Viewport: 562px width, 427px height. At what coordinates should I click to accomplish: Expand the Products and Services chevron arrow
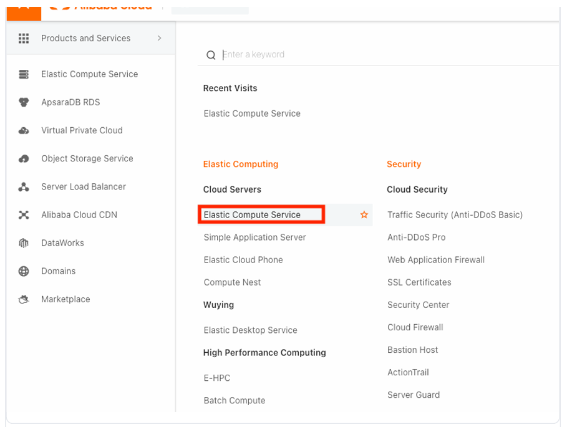[x=160, y=38]
